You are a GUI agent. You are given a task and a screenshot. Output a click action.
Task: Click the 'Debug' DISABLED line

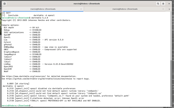pos(22,30)
